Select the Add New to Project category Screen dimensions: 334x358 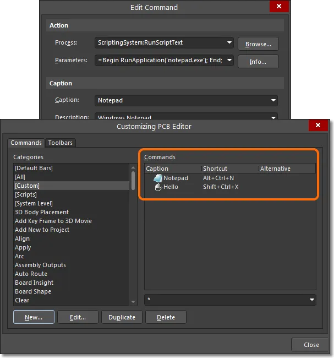pos(72,230)
